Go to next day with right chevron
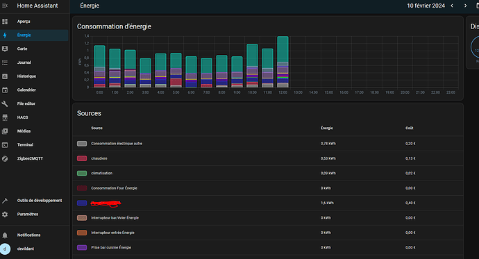Screen dimensions: 479x259 [x=465, y=6]
